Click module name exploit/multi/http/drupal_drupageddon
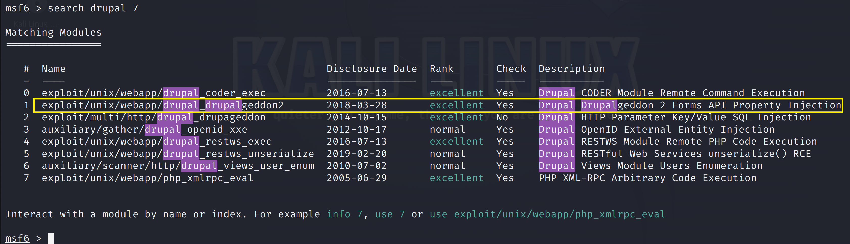The height and width of the screenshot is (244, 850). (x=154, y=117)
